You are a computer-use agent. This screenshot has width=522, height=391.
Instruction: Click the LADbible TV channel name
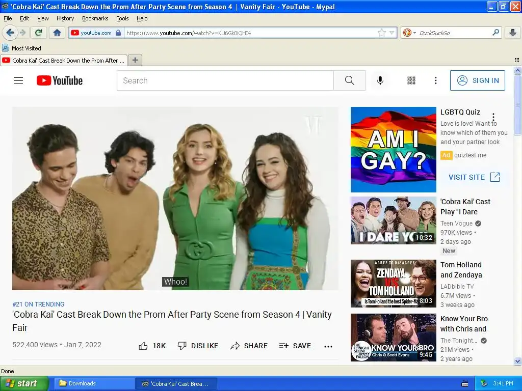click(x=457, y=286)
